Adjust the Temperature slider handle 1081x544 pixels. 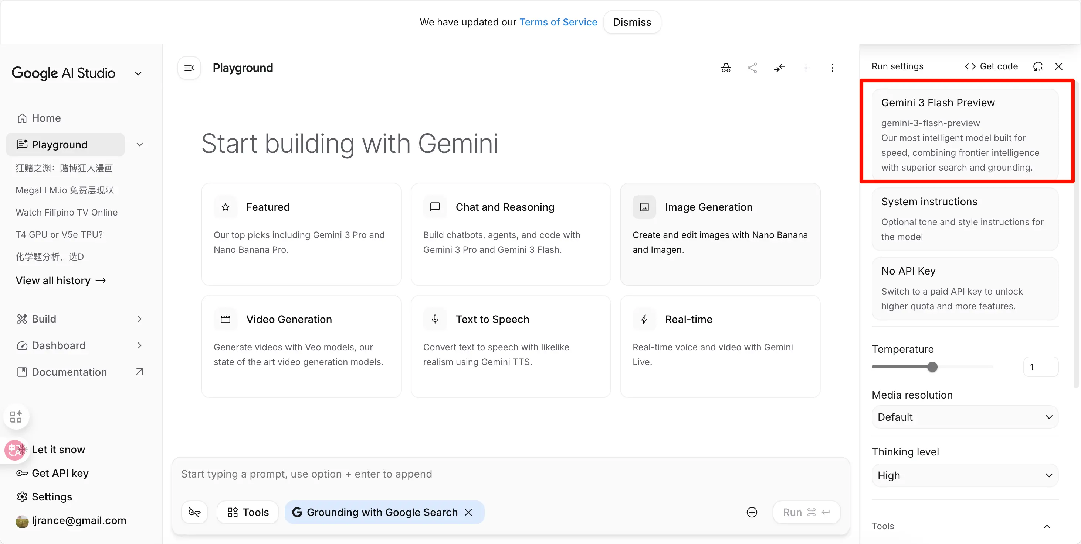(x=932, y=367)
